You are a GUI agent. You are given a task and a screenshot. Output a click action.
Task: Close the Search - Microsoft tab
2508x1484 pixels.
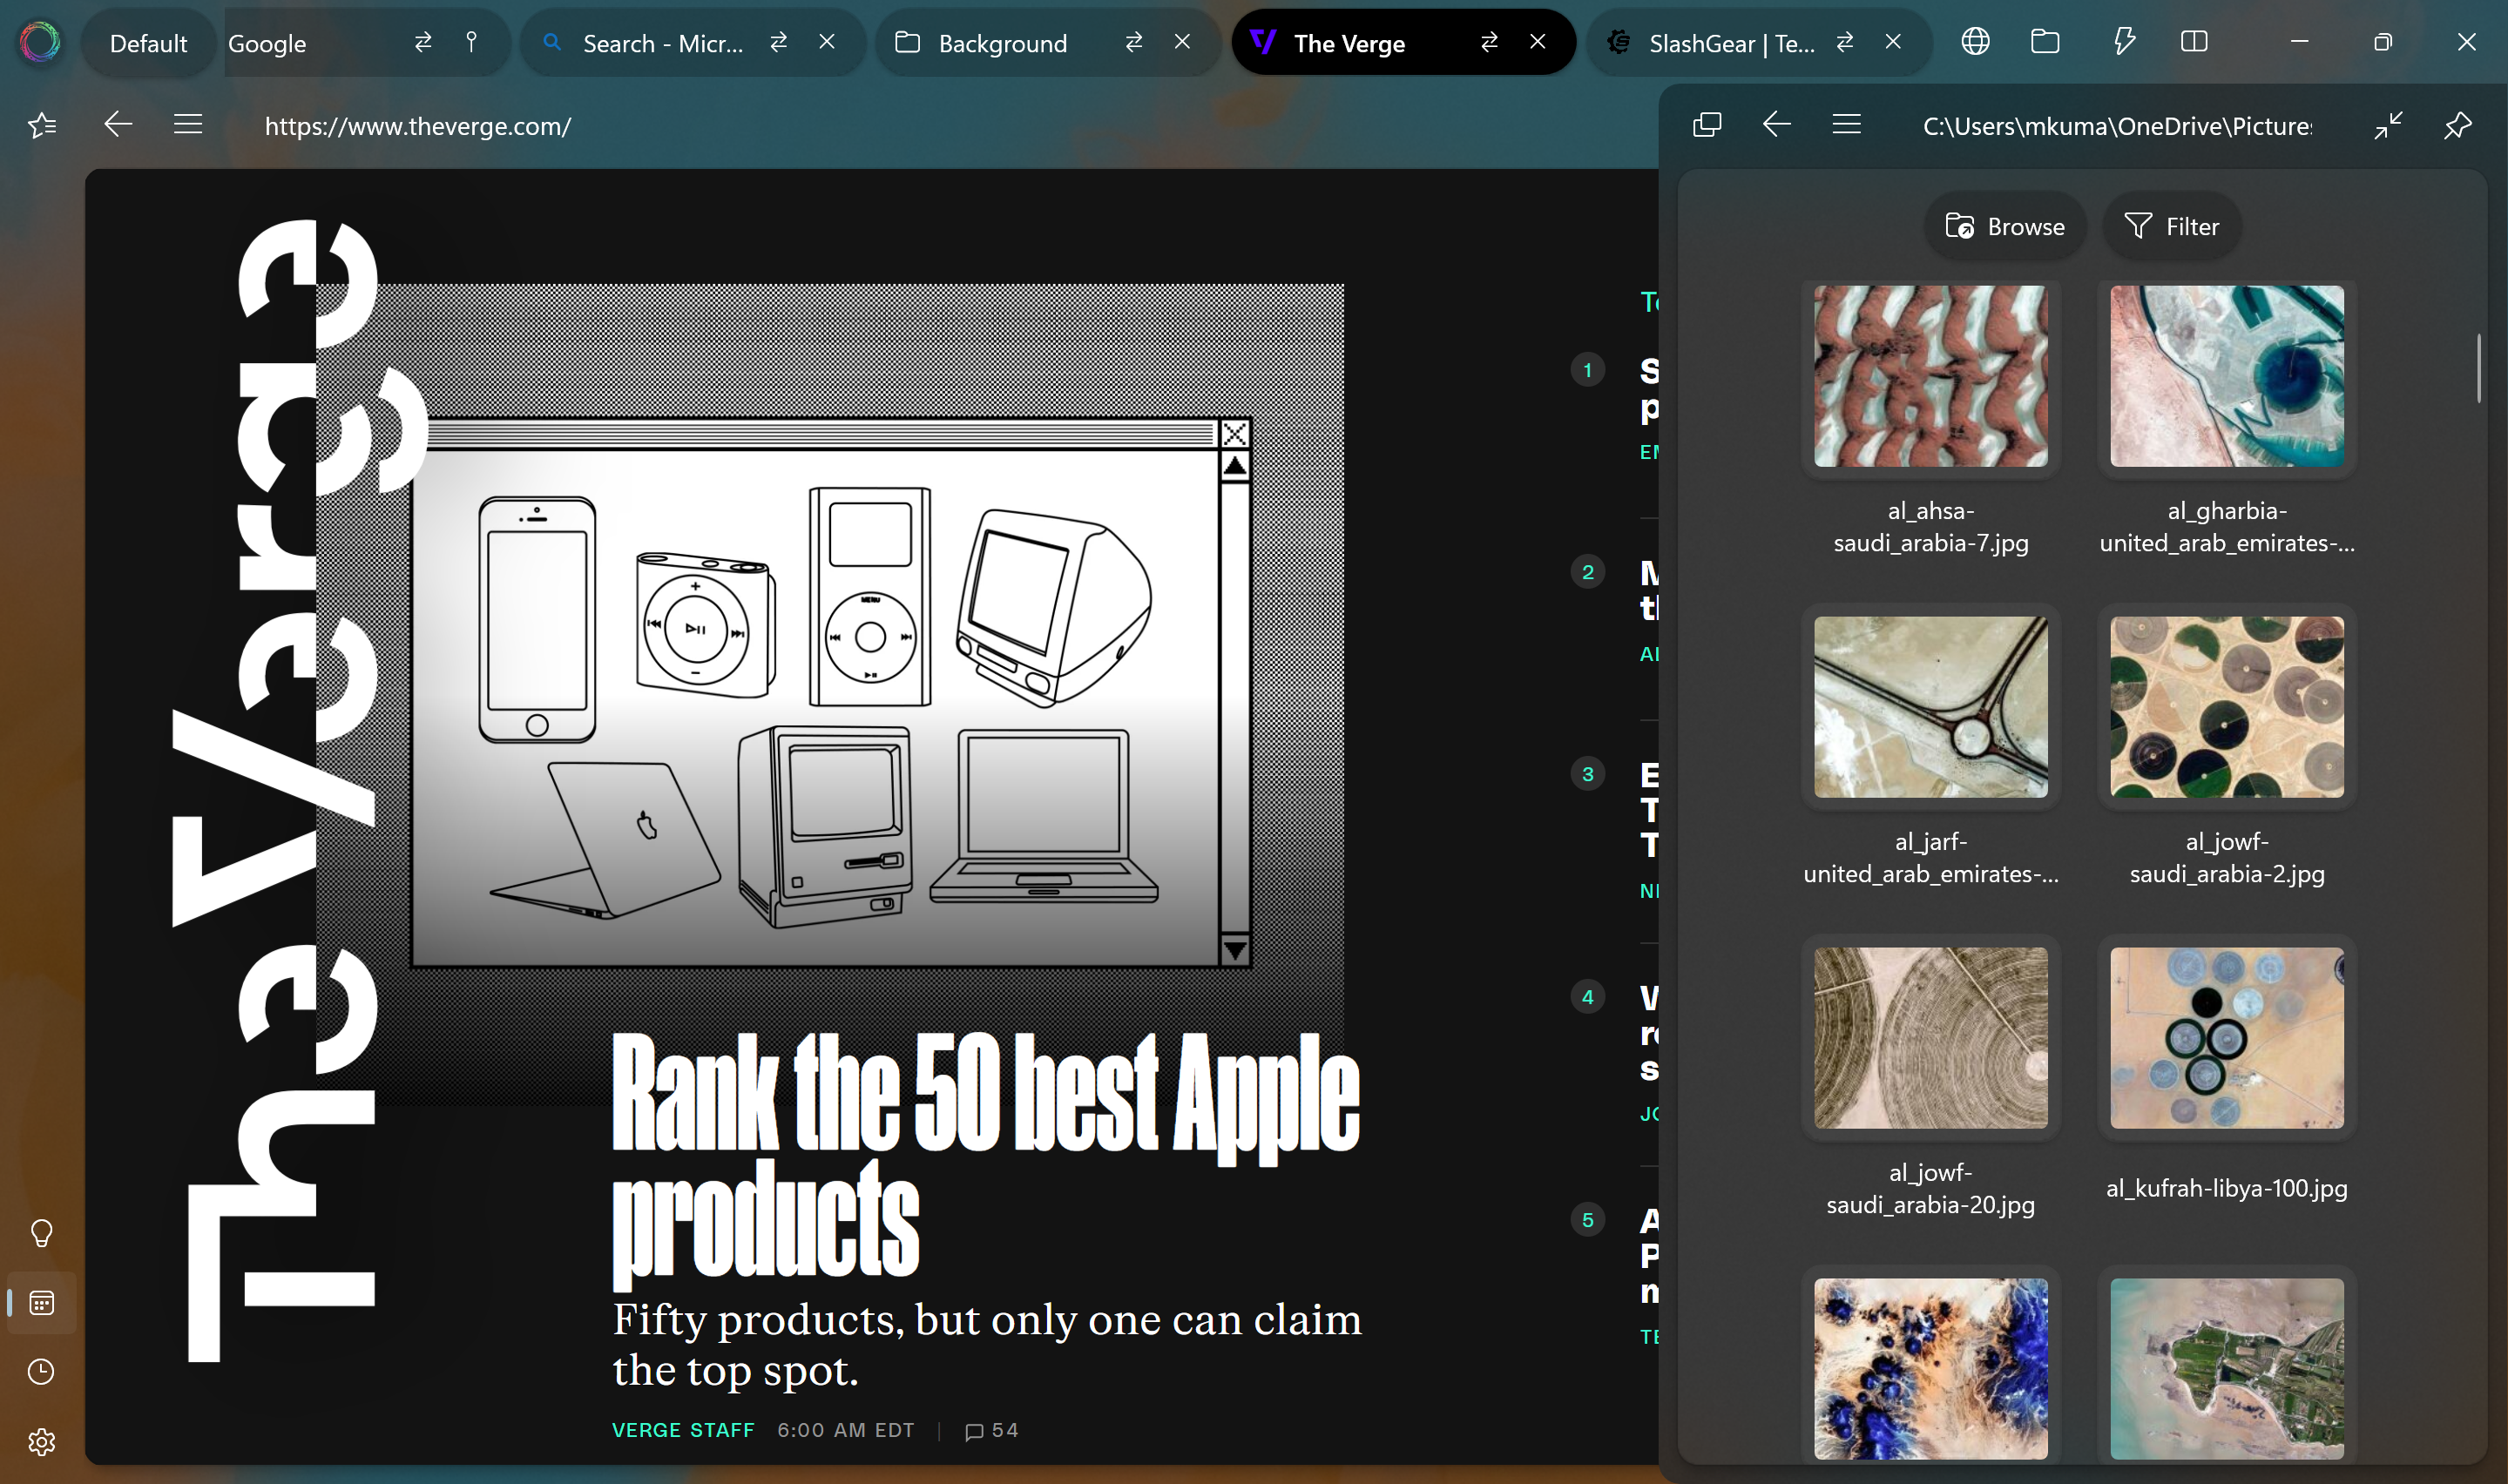click(x=827, y=42)
